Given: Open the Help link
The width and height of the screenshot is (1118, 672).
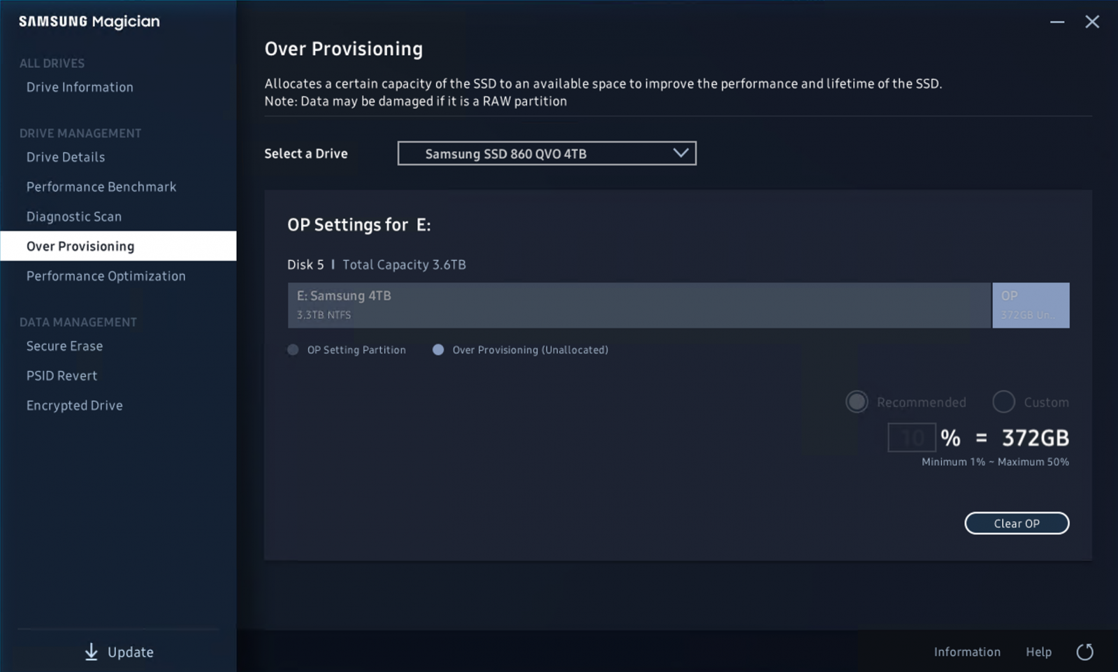Looking at the screenshot, I should pyautogui.click(x=1038, y=652).
